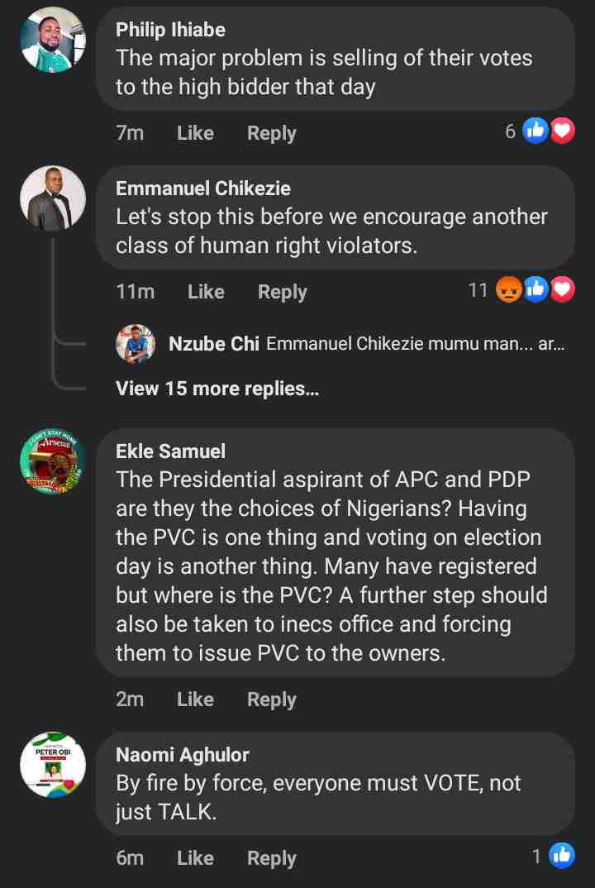Click the angry reaction on Emmanuel's comment
This screenshot has width=595, height=888.
pos(509,289)
